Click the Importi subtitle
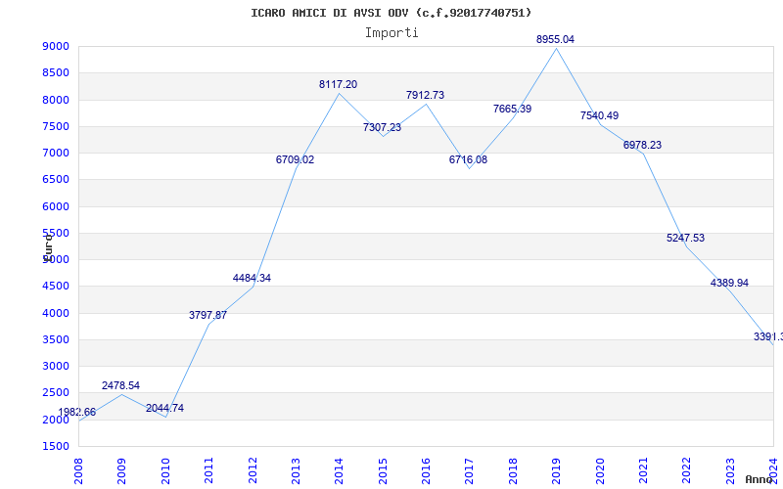 click(391, 33)
